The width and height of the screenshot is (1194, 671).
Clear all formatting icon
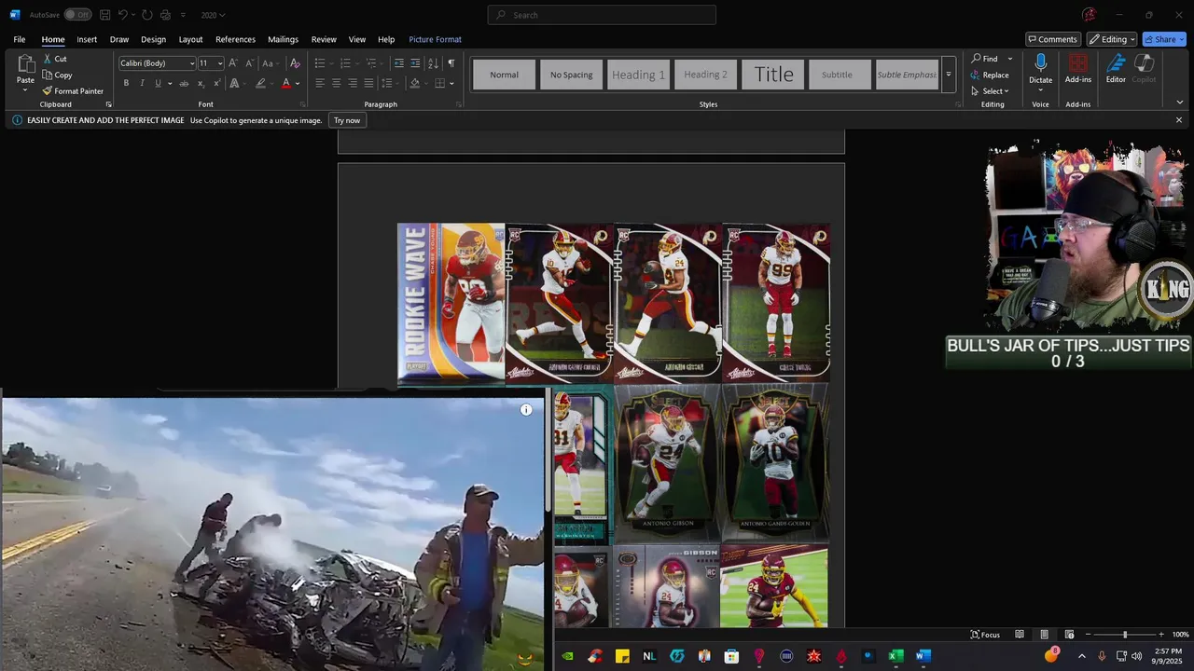click(295, 63)
